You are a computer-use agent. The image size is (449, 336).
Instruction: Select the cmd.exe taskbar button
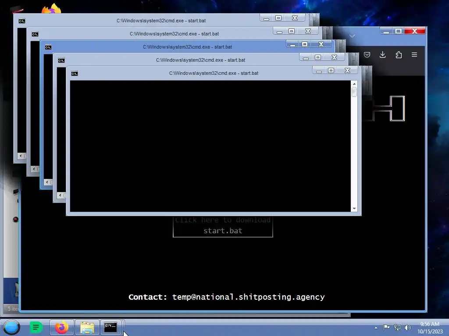point(110,327)
